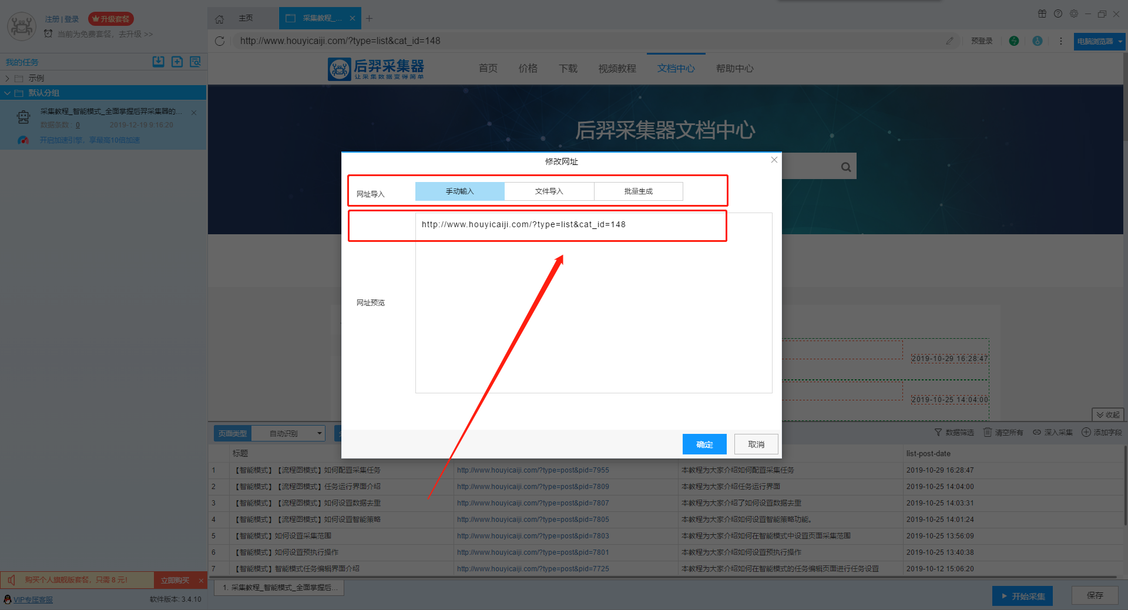This screenshot has width=1128, height=610.
Task: Dismiss the promo banner with its X
Action: [201, 581]
